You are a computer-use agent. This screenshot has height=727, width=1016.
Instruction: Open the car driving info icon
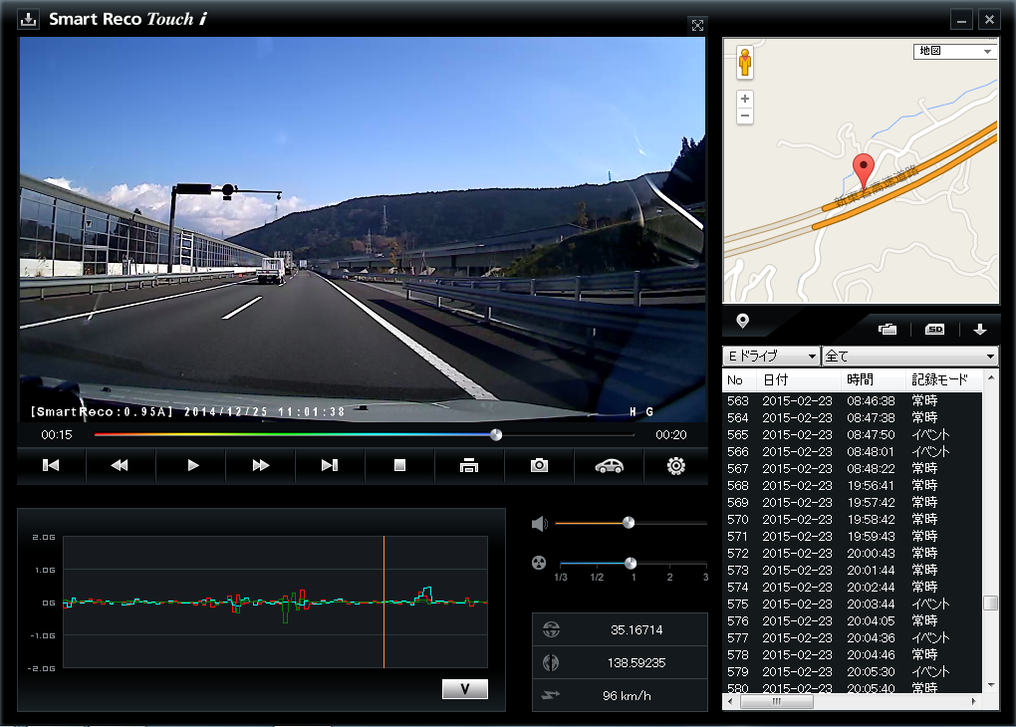click(609, 465)
